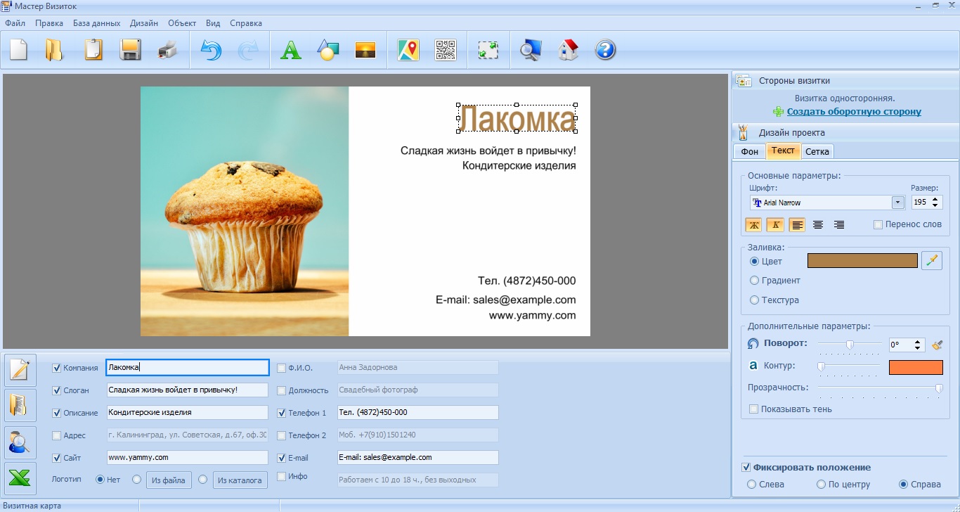Click the Undo arrow icon
This screenshot has width=960, height=512.
click(211, 50)
